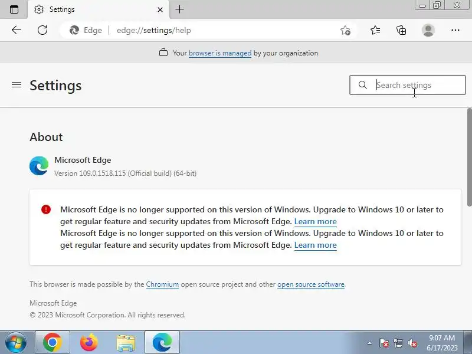Open the 'browser is managed' link
This screenshot has height=354, width=472.
click(x=220, y=53)
